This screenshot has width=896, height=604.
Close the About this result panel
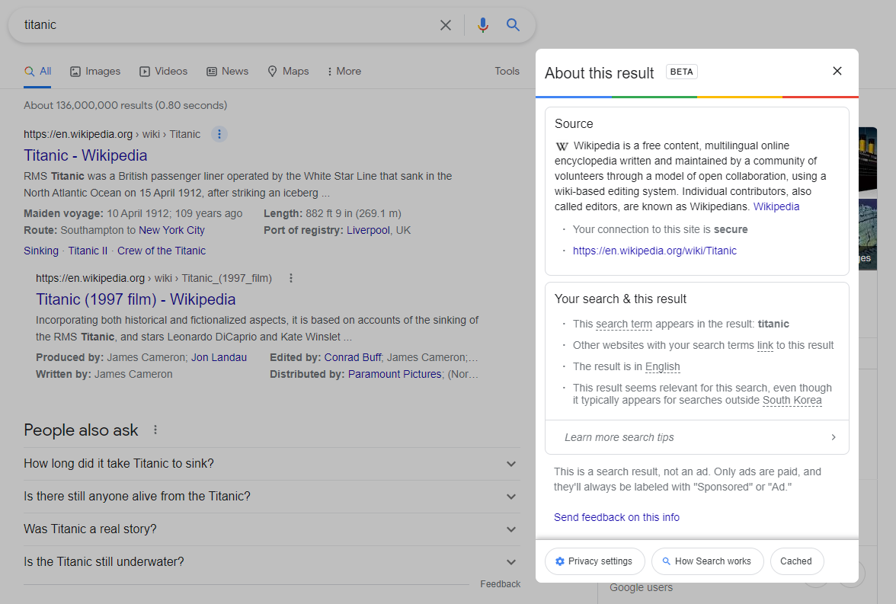[837, 71]
